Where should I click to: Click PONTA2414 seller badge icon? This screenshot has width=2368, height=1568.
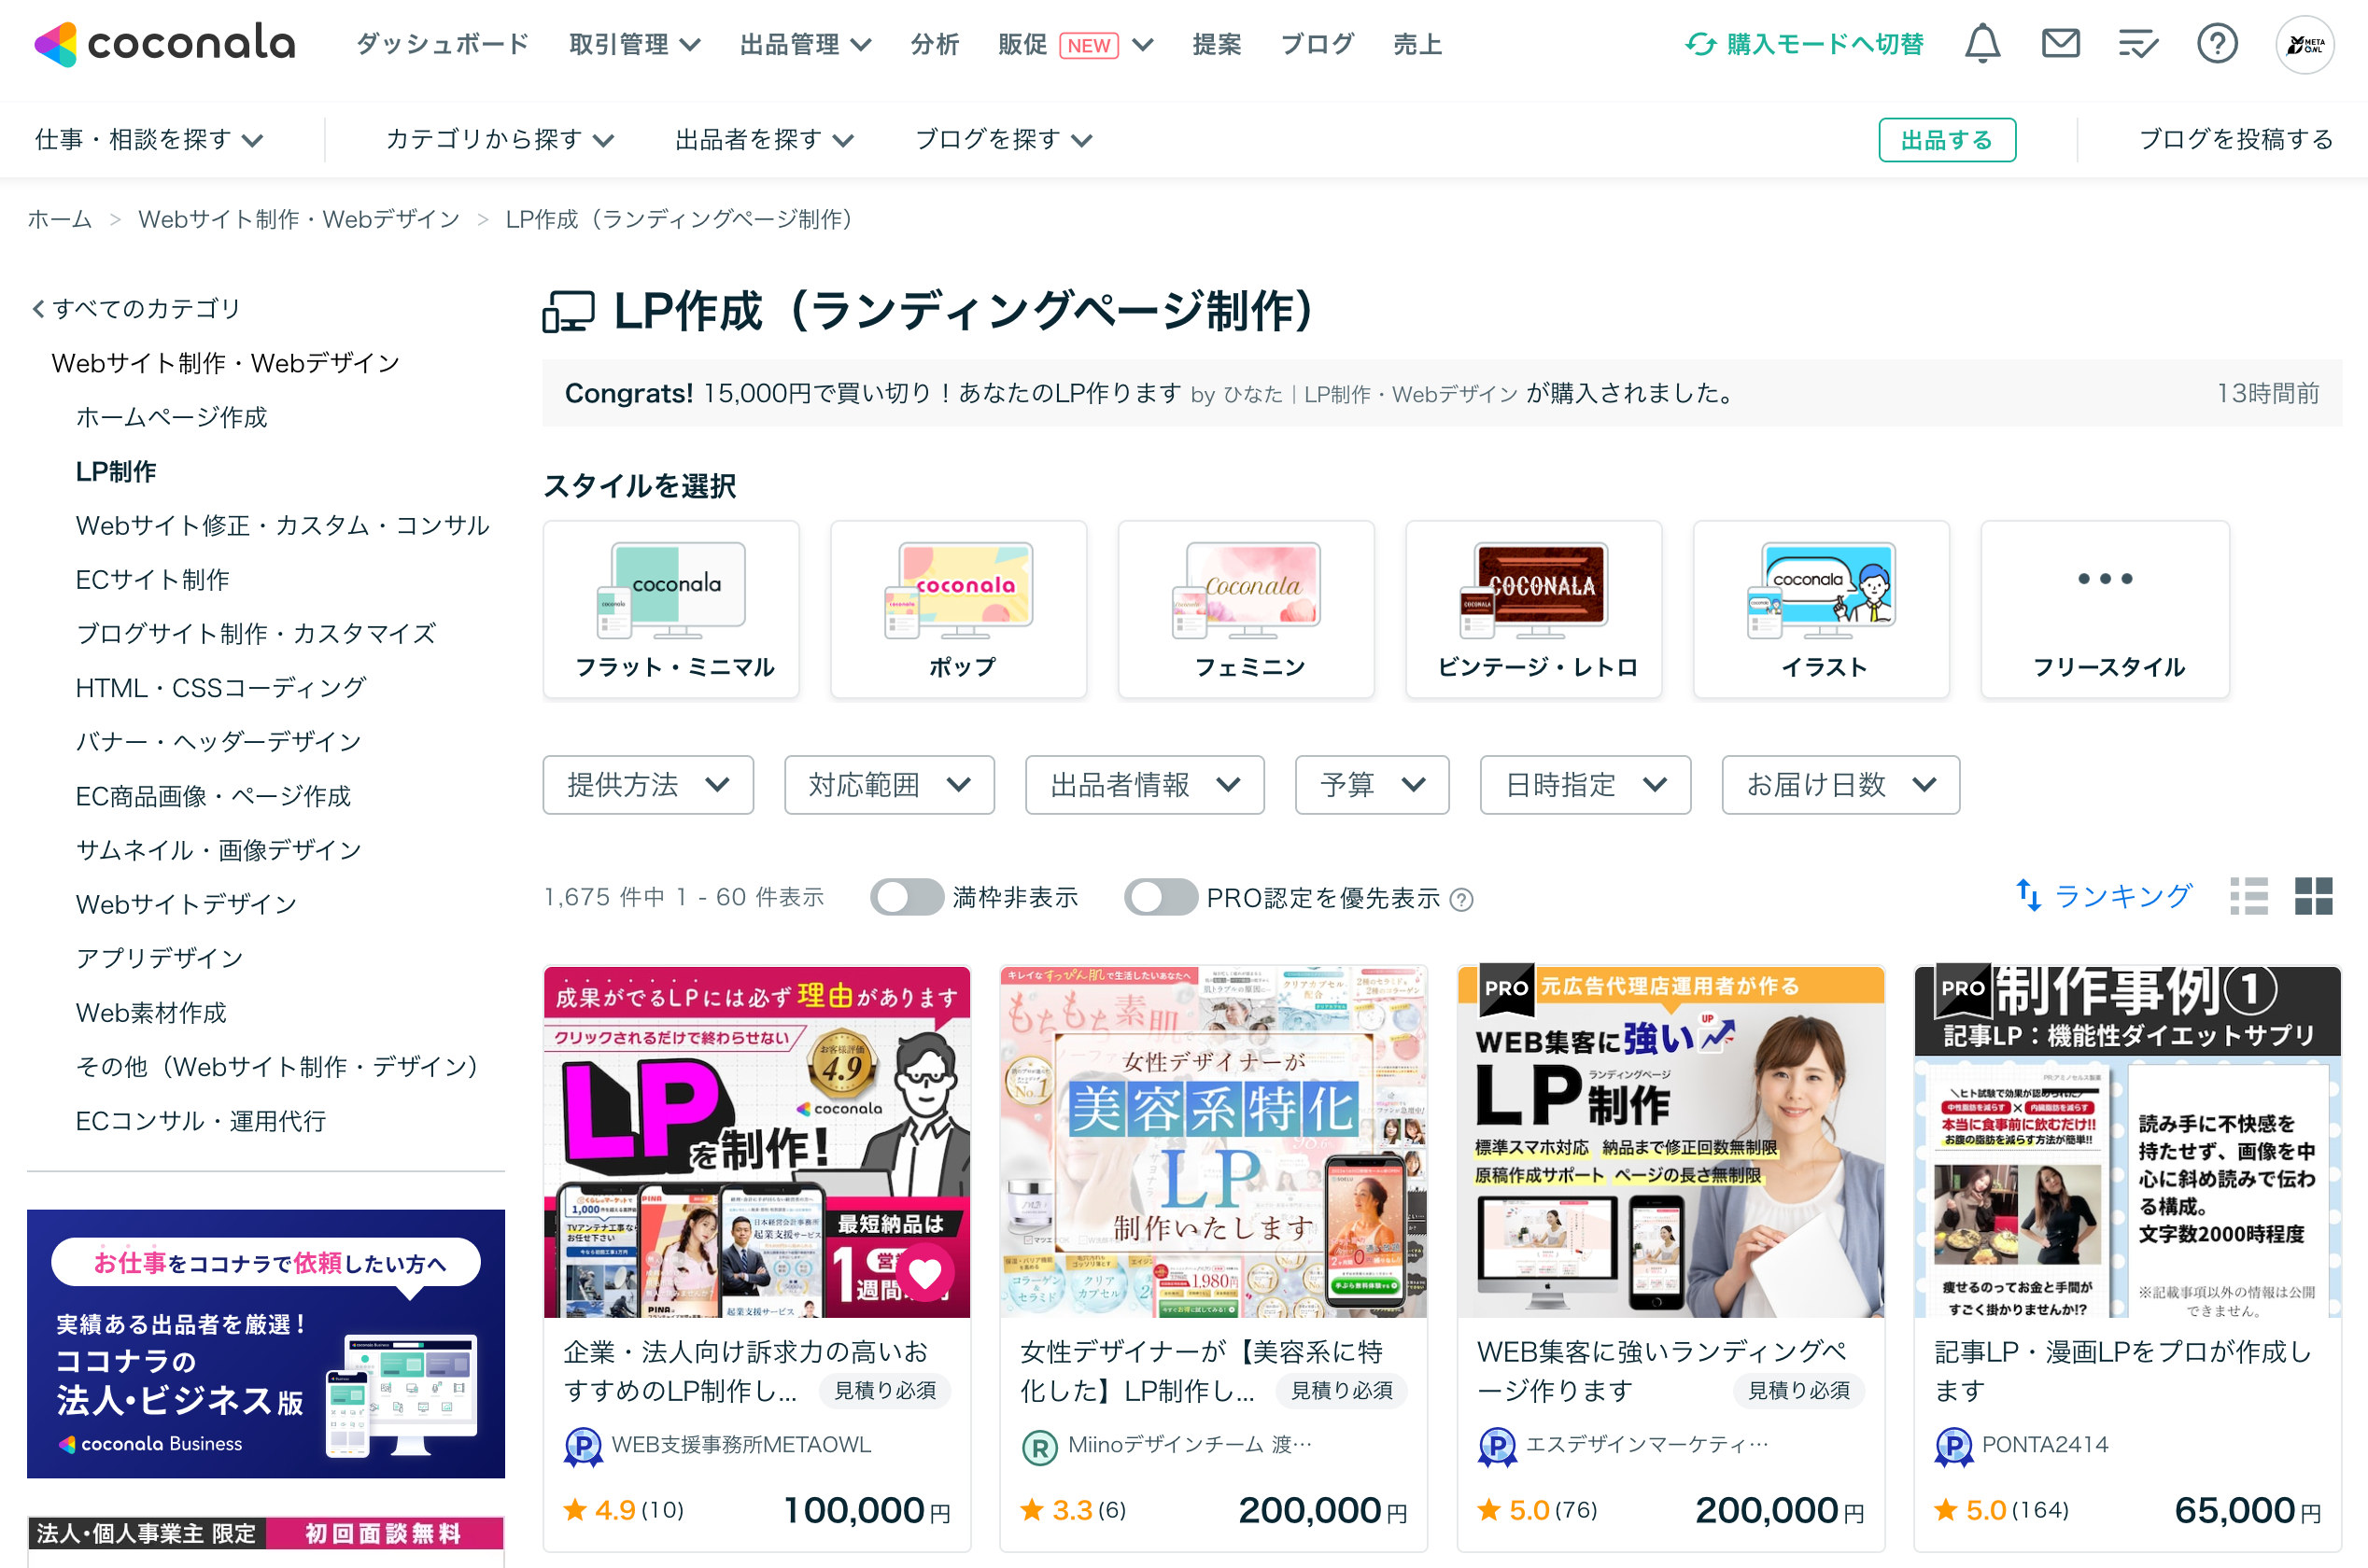[1953, 1446]
